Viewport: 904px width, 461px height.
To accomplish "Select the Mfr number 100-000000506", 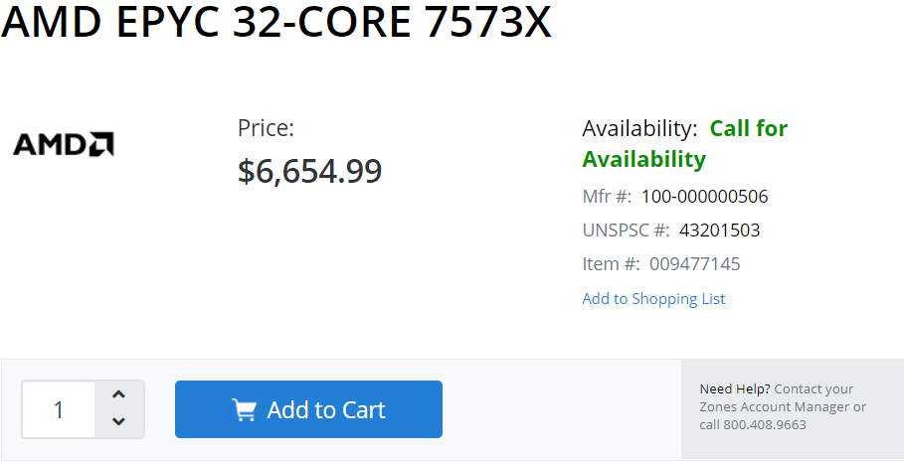I will point(704,197).
